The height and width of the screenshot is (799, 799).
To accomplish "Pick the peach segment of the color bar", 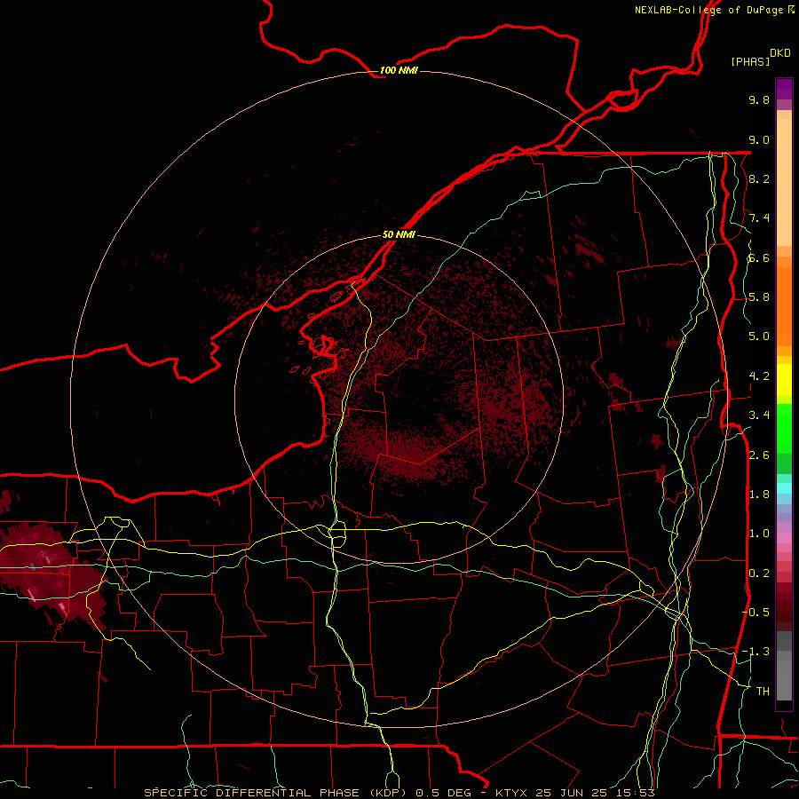I will (x=784, y=182).
